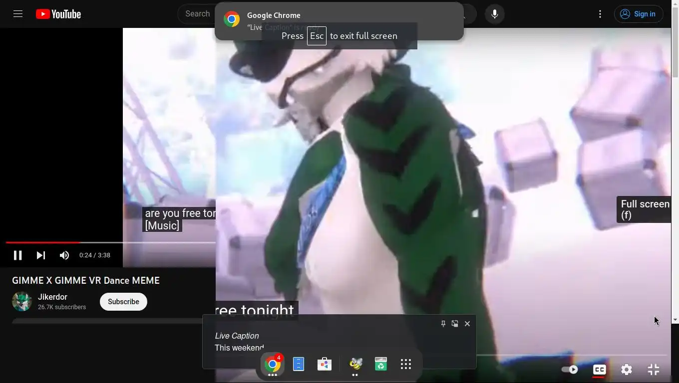Viewport: 679px width, 383px height.
Task: Click the Live Caption heading text
Action: point(237,336)
